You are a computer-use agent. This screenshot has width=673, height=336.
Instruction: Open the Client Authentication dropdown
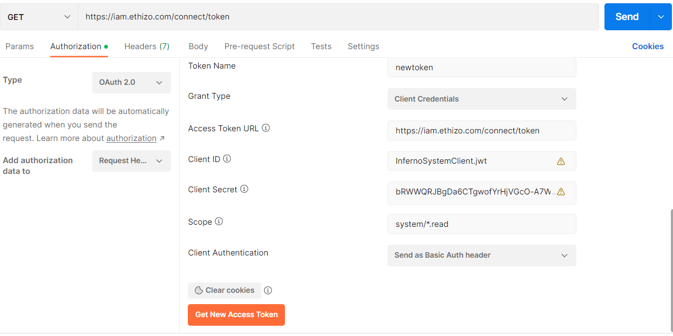[481, 255]
